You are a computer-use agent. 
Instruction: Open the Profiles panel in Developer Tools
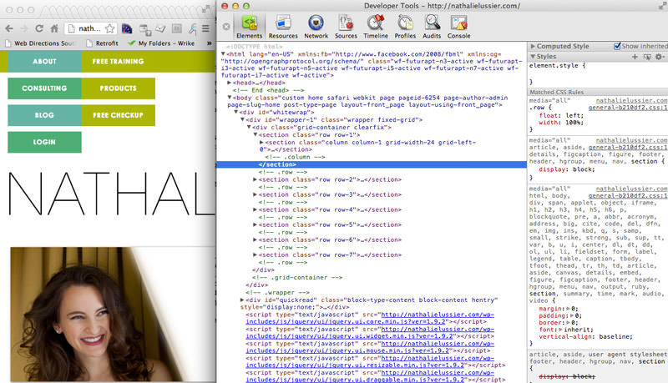click(405, 27)
